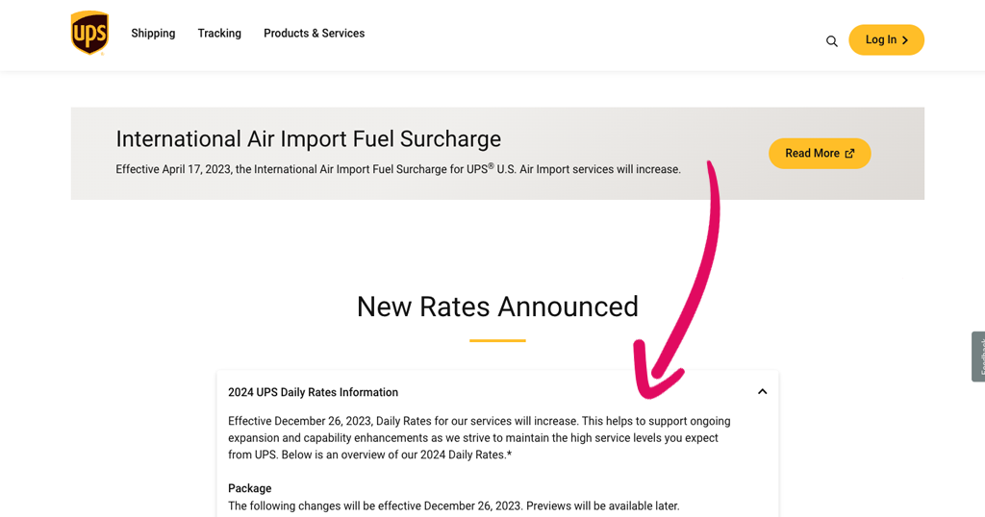Viewport: 985px width, 517px height.
Task: Open the search magnifier icon
Action: (x=832, y=41)
